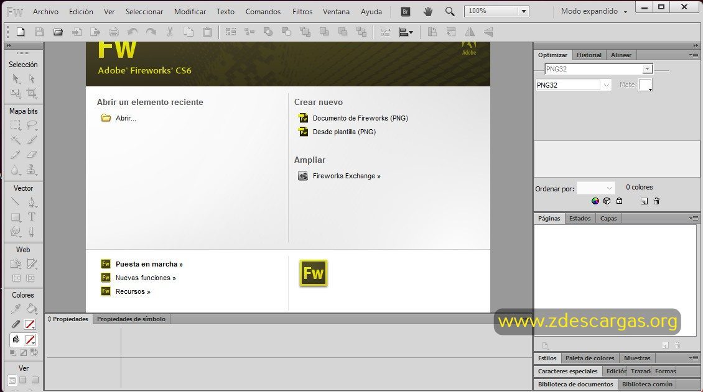Switch to the Capas tab
This screenshot has width=703, height=392.
click(x=608, y=219)
